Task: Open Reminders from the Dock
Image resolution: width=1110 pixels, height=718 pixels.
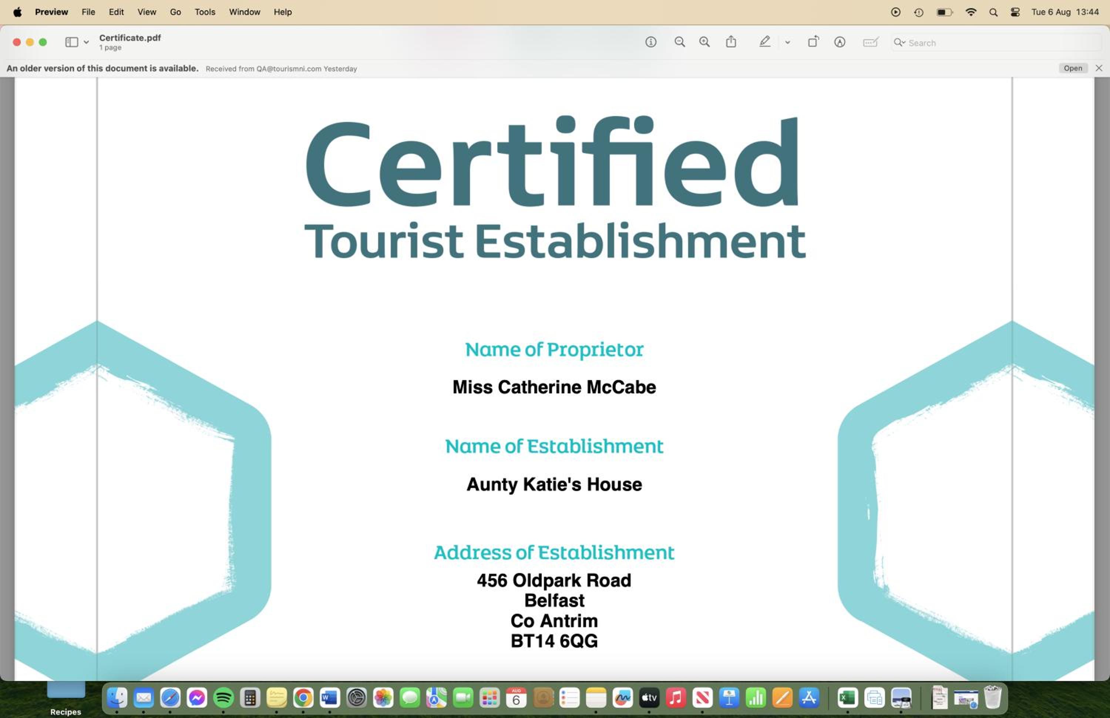Action: click(x=569, y=698)
